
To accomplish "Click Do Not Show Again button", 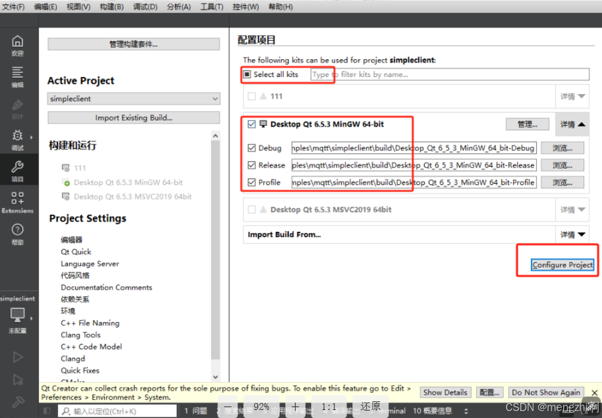I will [x=546, y=392].
